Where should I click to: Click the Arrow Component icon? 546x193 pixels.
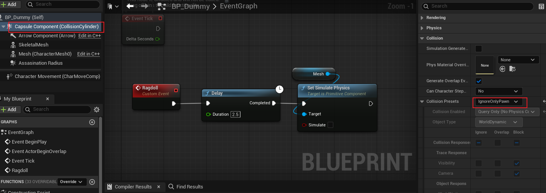coord(13,36)
